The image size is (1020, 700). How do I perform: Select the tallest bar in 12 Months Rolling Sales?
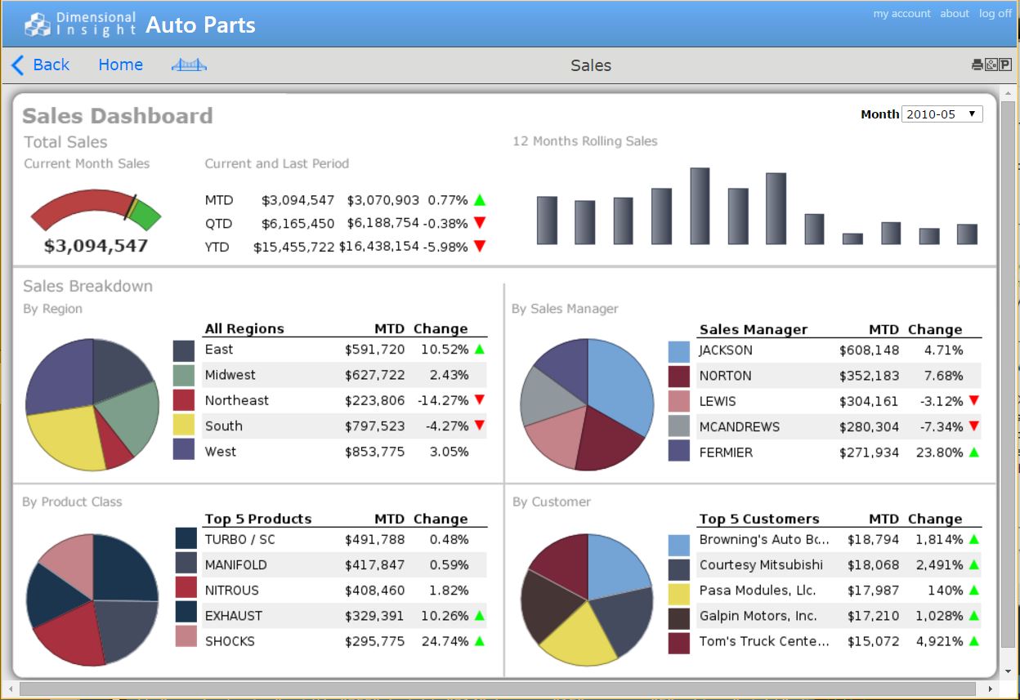(700, 206)
